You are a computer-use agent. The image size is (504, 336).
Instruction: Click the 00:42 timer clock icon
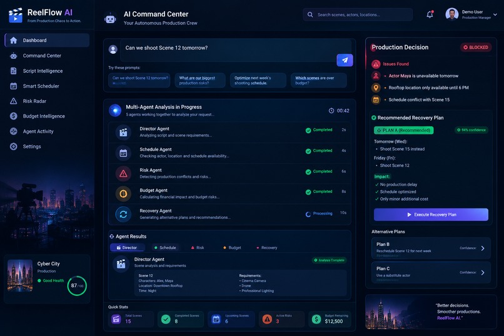[331, 111]
